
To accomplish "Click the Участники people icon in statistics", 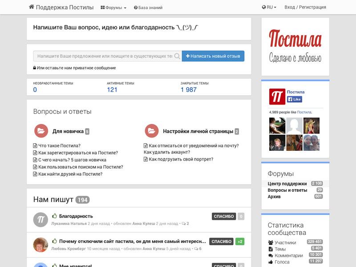I will (x=271, y=243).
